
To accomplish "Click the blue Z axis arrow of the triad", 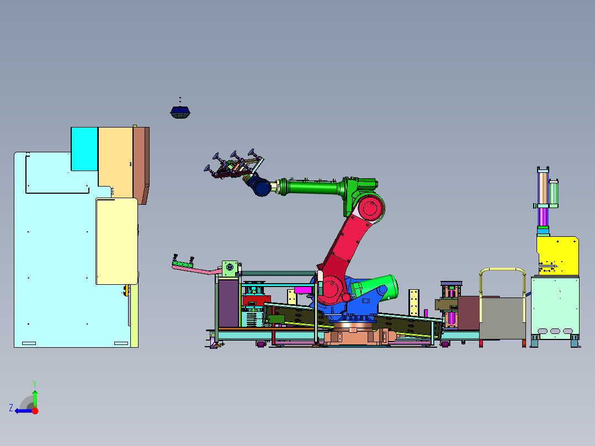I will 24,411.
